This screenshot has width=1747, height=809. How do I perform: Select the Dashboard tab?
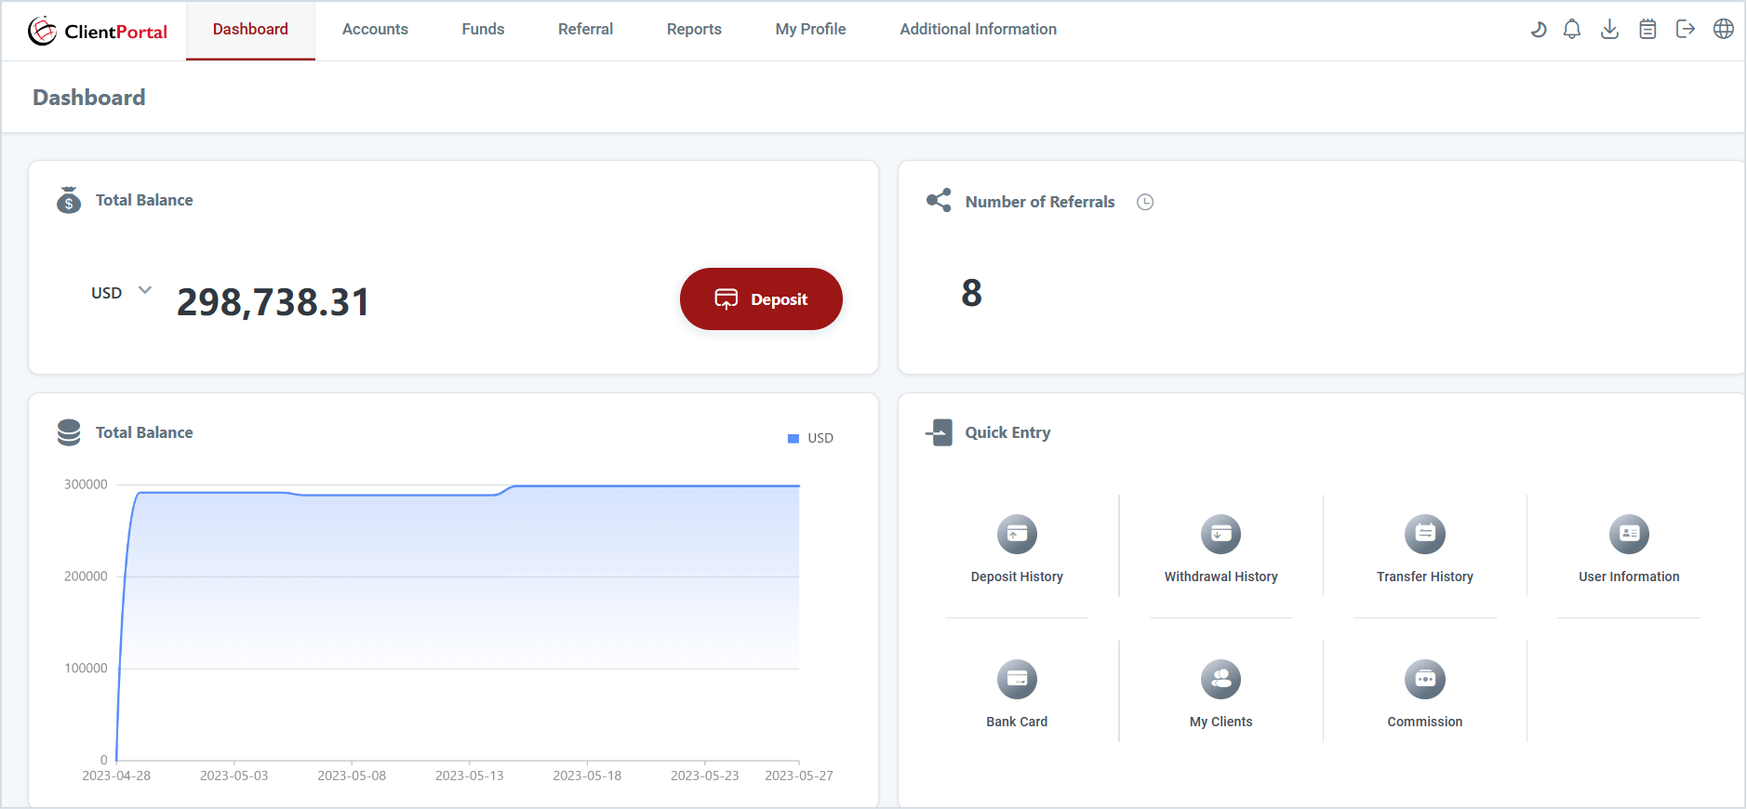[x=250, y=30]
